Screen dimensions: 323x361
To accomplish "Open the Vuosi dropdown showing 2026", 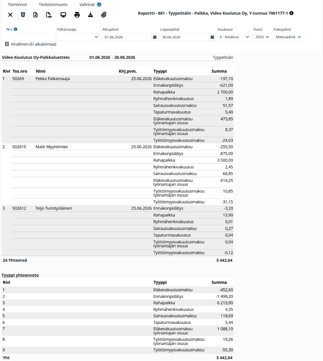I will (262, 37).
